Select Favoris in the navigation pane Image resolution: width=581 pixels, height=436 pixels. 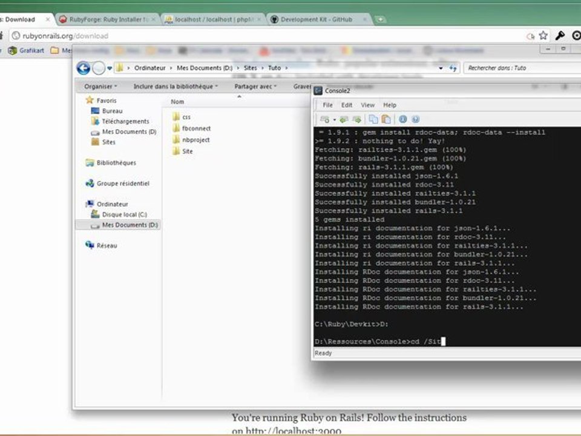pyautogui.click(x=101, y=100)
